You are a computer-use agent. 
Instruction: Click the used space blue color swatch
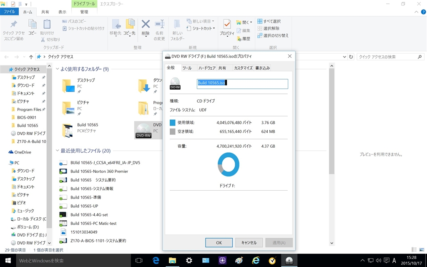(172, 123)
